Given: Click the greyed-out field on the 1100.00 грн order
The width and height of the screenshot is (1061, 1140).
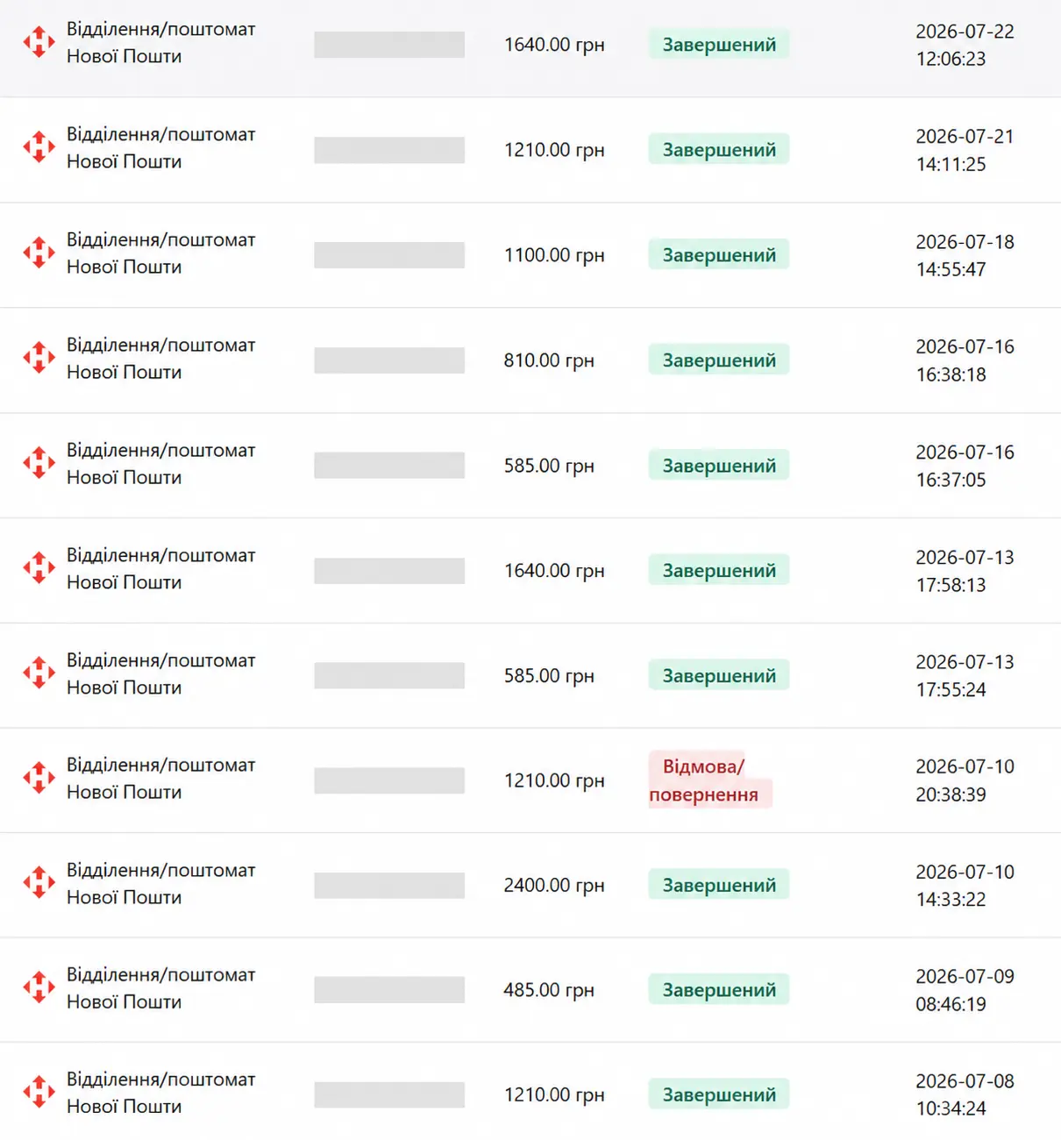Looking at the screenshot, I should point(389,255).
